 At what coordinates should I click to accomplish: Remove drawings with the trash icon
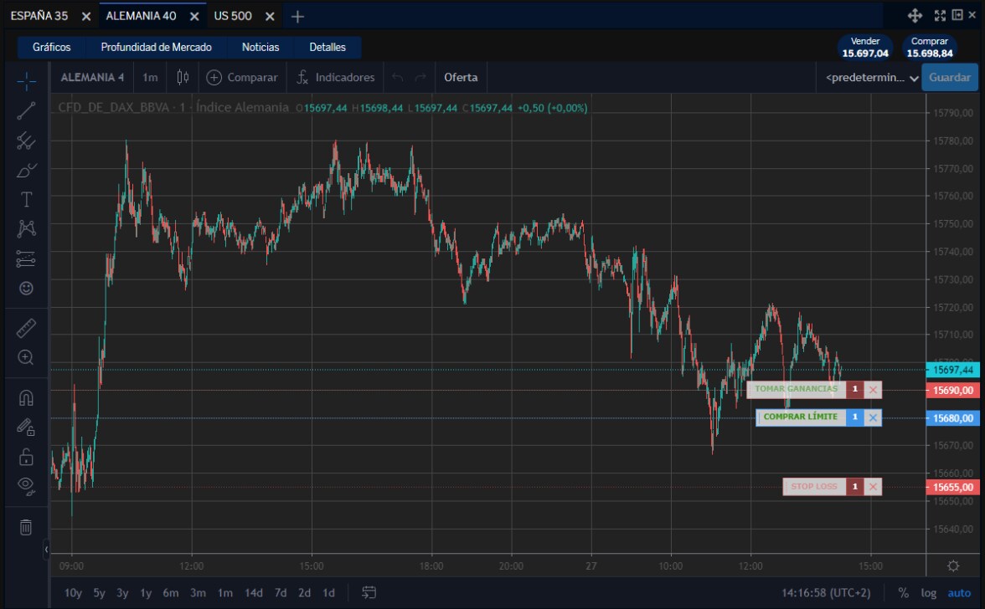(x=26, y=527)
